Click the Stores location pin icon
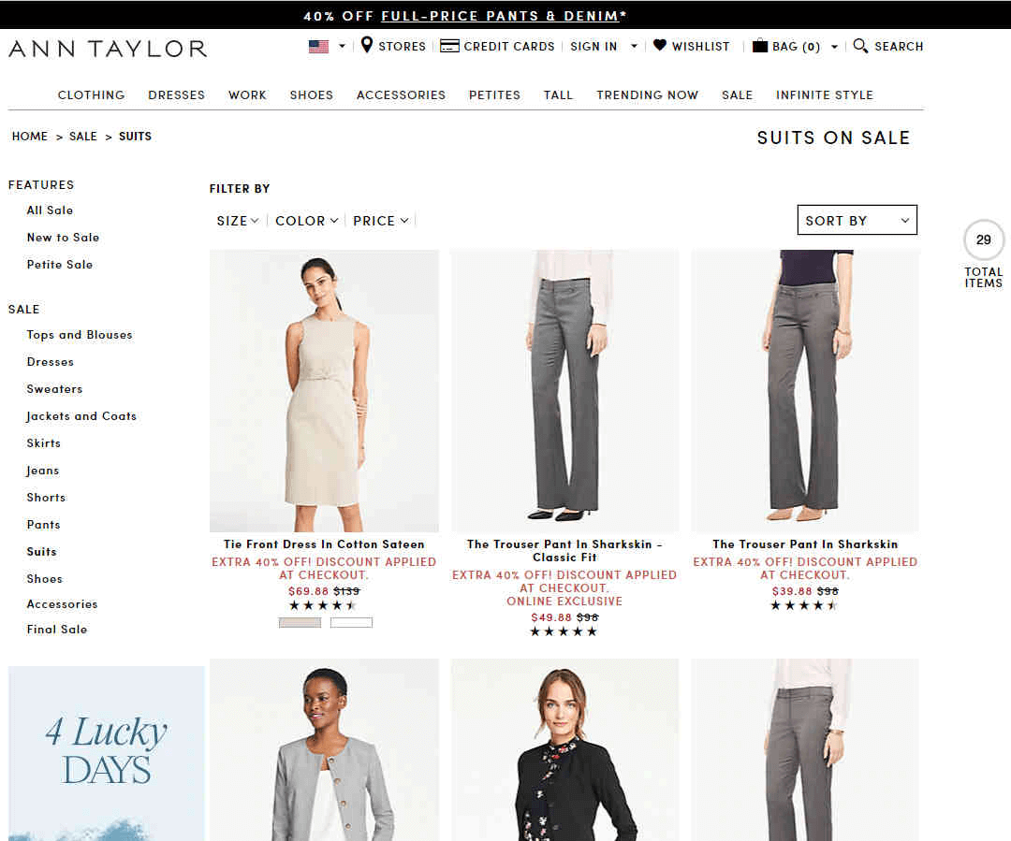This screenshot has height=841, width=1011. click(367, 45)
